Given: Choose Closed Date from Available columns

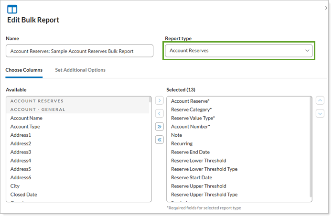Looking at the screenshot, I should pyautogui.click(x=24, y=195).
